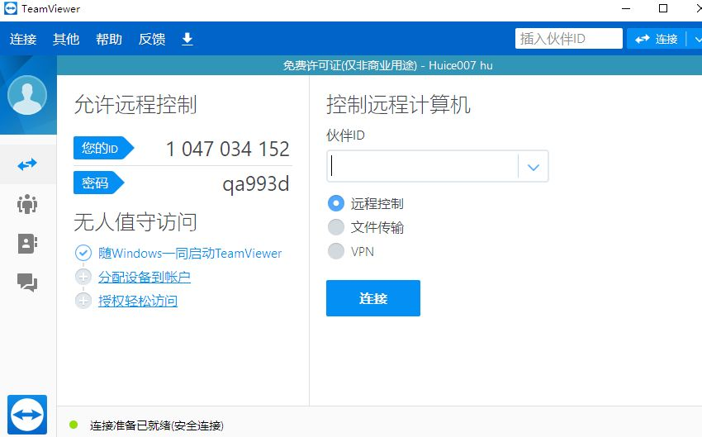Click the download update arrow icon
Screen dimensions: 702x437
187,39
